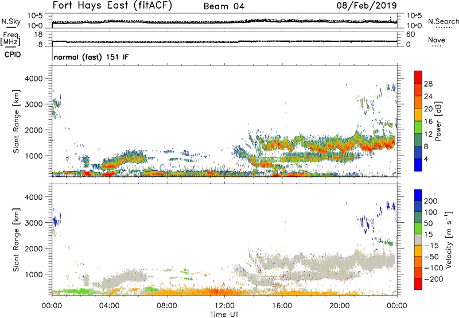Select the 'CPID' row label
Screen dimensions: 459x318
[13, 55]
